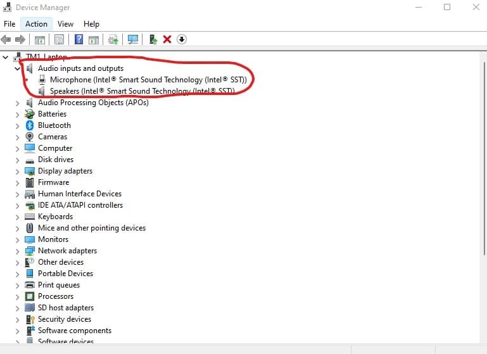Screen dimensions: 487x354
Task: Open the Action menu
Action: pyautogui.click(x=36, y=24)
